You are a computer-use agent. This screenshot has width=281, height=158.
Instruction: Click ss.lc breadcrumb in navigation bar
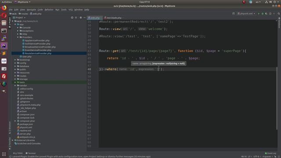click(13, 14)
